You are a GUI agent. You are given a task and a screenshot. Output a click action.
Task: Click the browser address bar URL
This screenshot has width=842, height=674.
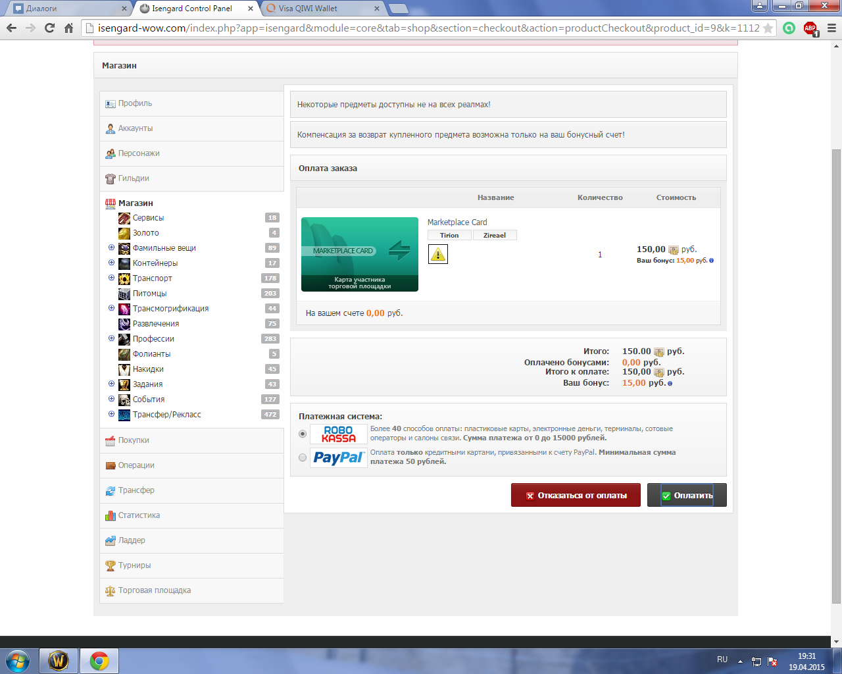click(428, 28)
